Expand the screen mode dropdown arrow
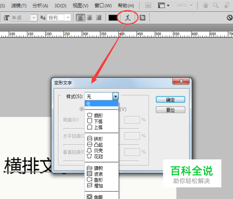This screenshot has height=199, width=233. click(168, 6)
